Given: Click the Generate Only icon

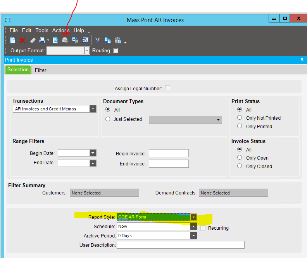Looking at the screenshot, I should pyautogui.click(x=75, y=40).
